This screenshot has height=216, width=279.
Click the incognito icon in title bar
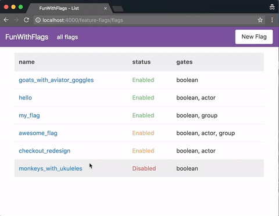click(272, 7)
